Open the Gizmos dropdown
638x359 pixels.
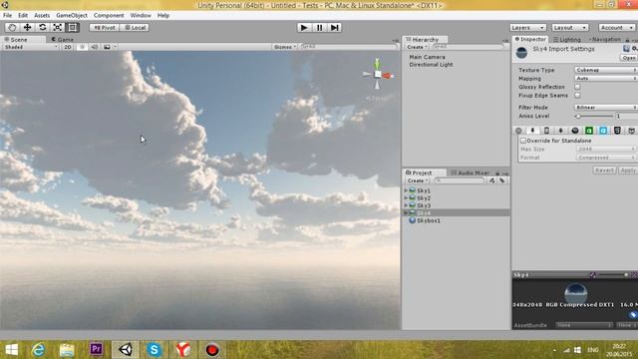[285, 47]
